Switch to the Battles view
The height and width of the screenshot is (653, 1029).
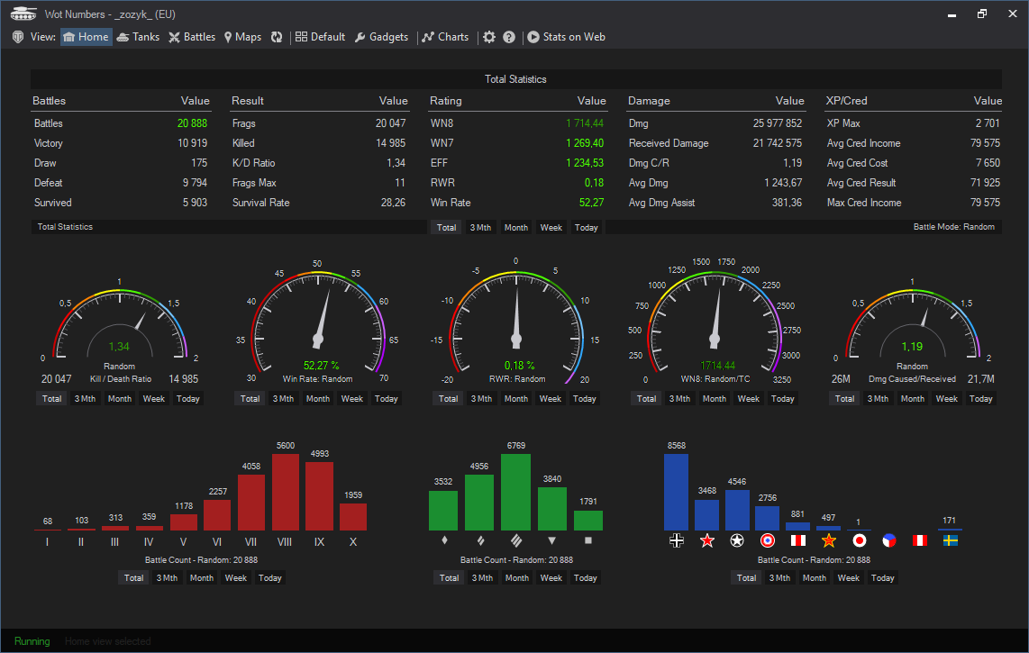point(192,38)
